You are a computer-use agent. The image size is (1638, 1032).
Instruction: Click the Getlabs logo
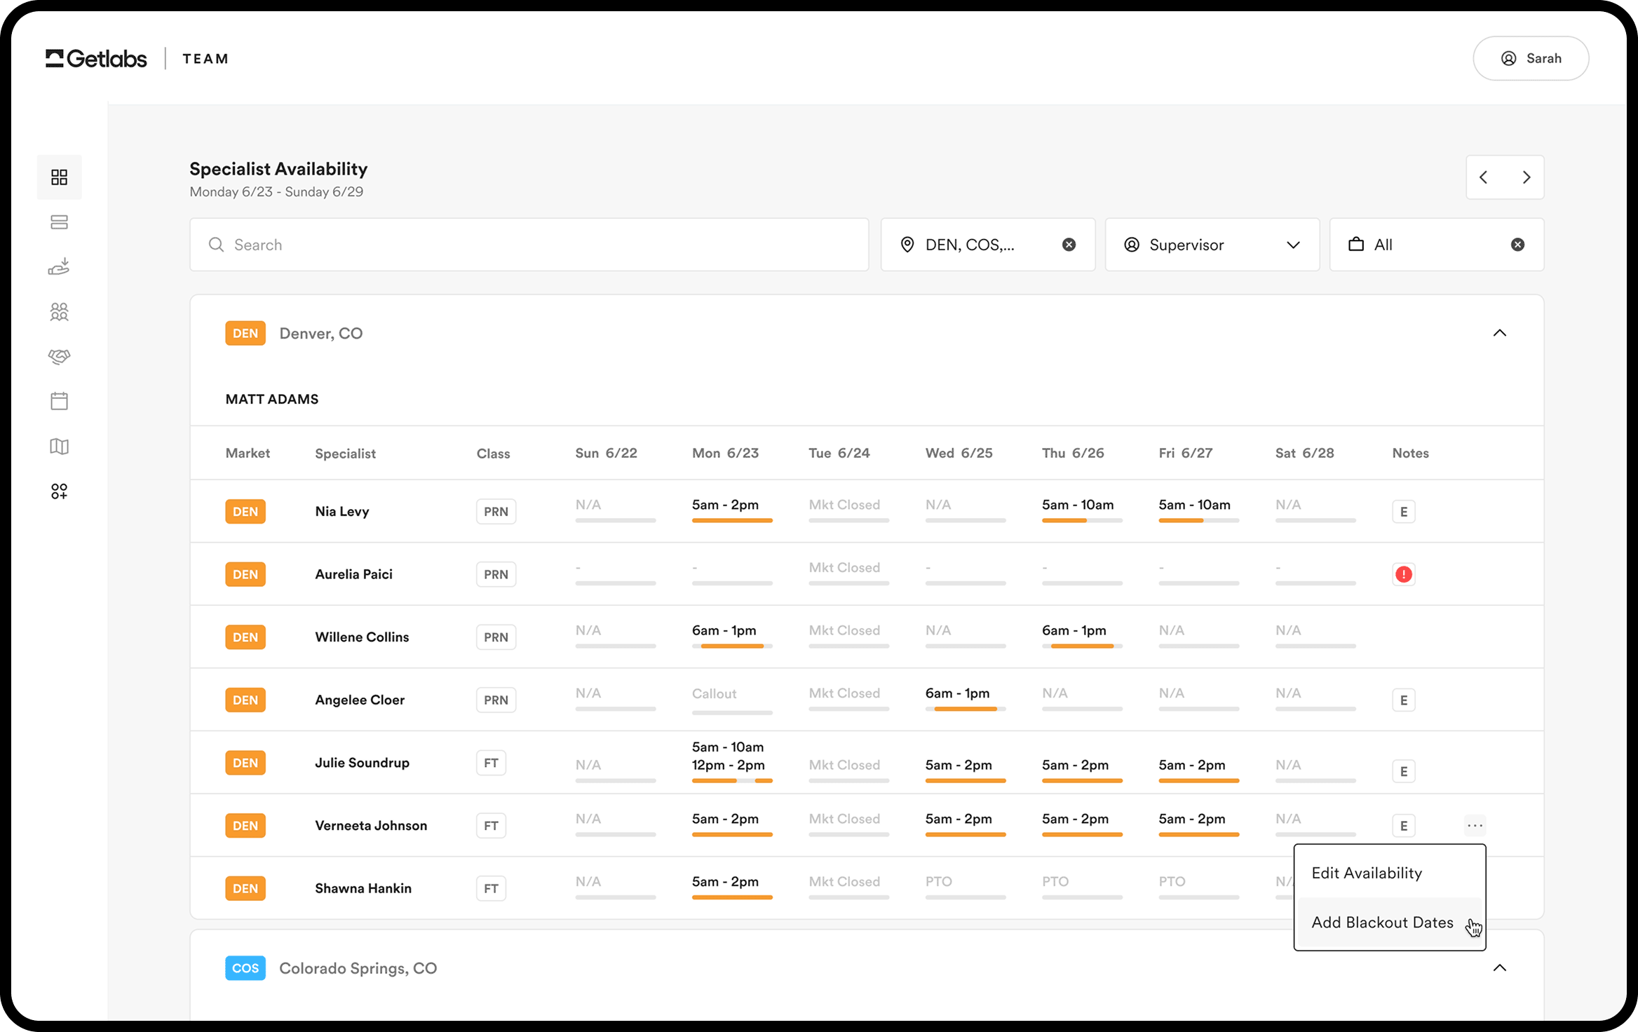96,59
